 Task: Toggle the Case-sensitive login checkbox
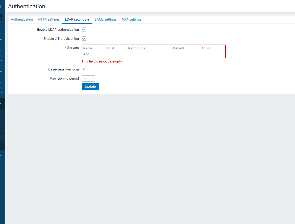coord(84,69)
